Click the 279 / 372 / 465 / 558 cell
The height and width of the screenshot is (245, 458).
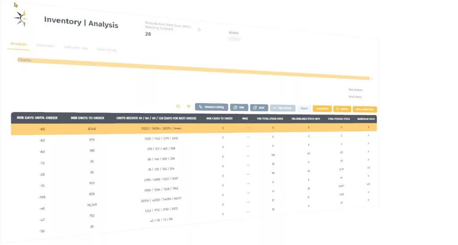coord(161,148)
